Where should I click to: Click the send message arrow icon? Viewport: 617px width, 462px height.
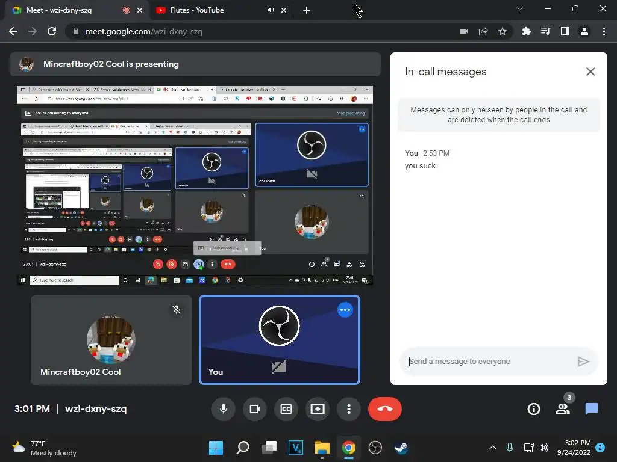pyautogui.click(x=583, y=362)
